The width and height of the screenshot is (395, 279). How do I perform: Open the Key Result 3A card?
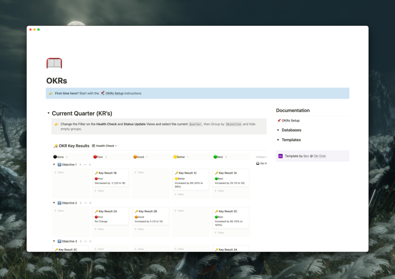(x=231, y=249)
